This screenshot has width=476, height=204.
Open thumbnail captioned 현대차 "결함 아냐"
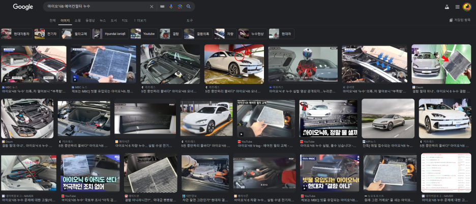pos(330,174)
